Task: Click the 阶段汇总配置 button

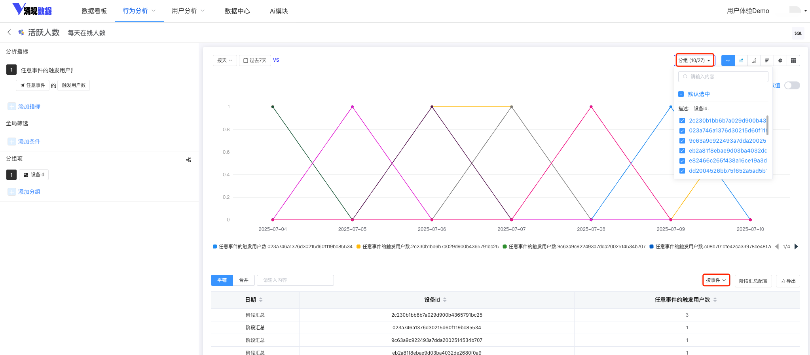Action: pyautogui.click(x=753, y=281)
